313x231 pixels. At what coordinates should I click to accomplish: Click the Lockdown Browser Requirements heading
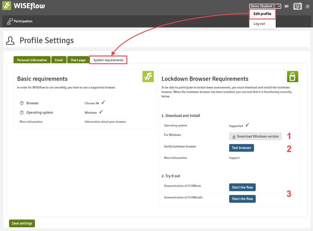tap(205, 79)
